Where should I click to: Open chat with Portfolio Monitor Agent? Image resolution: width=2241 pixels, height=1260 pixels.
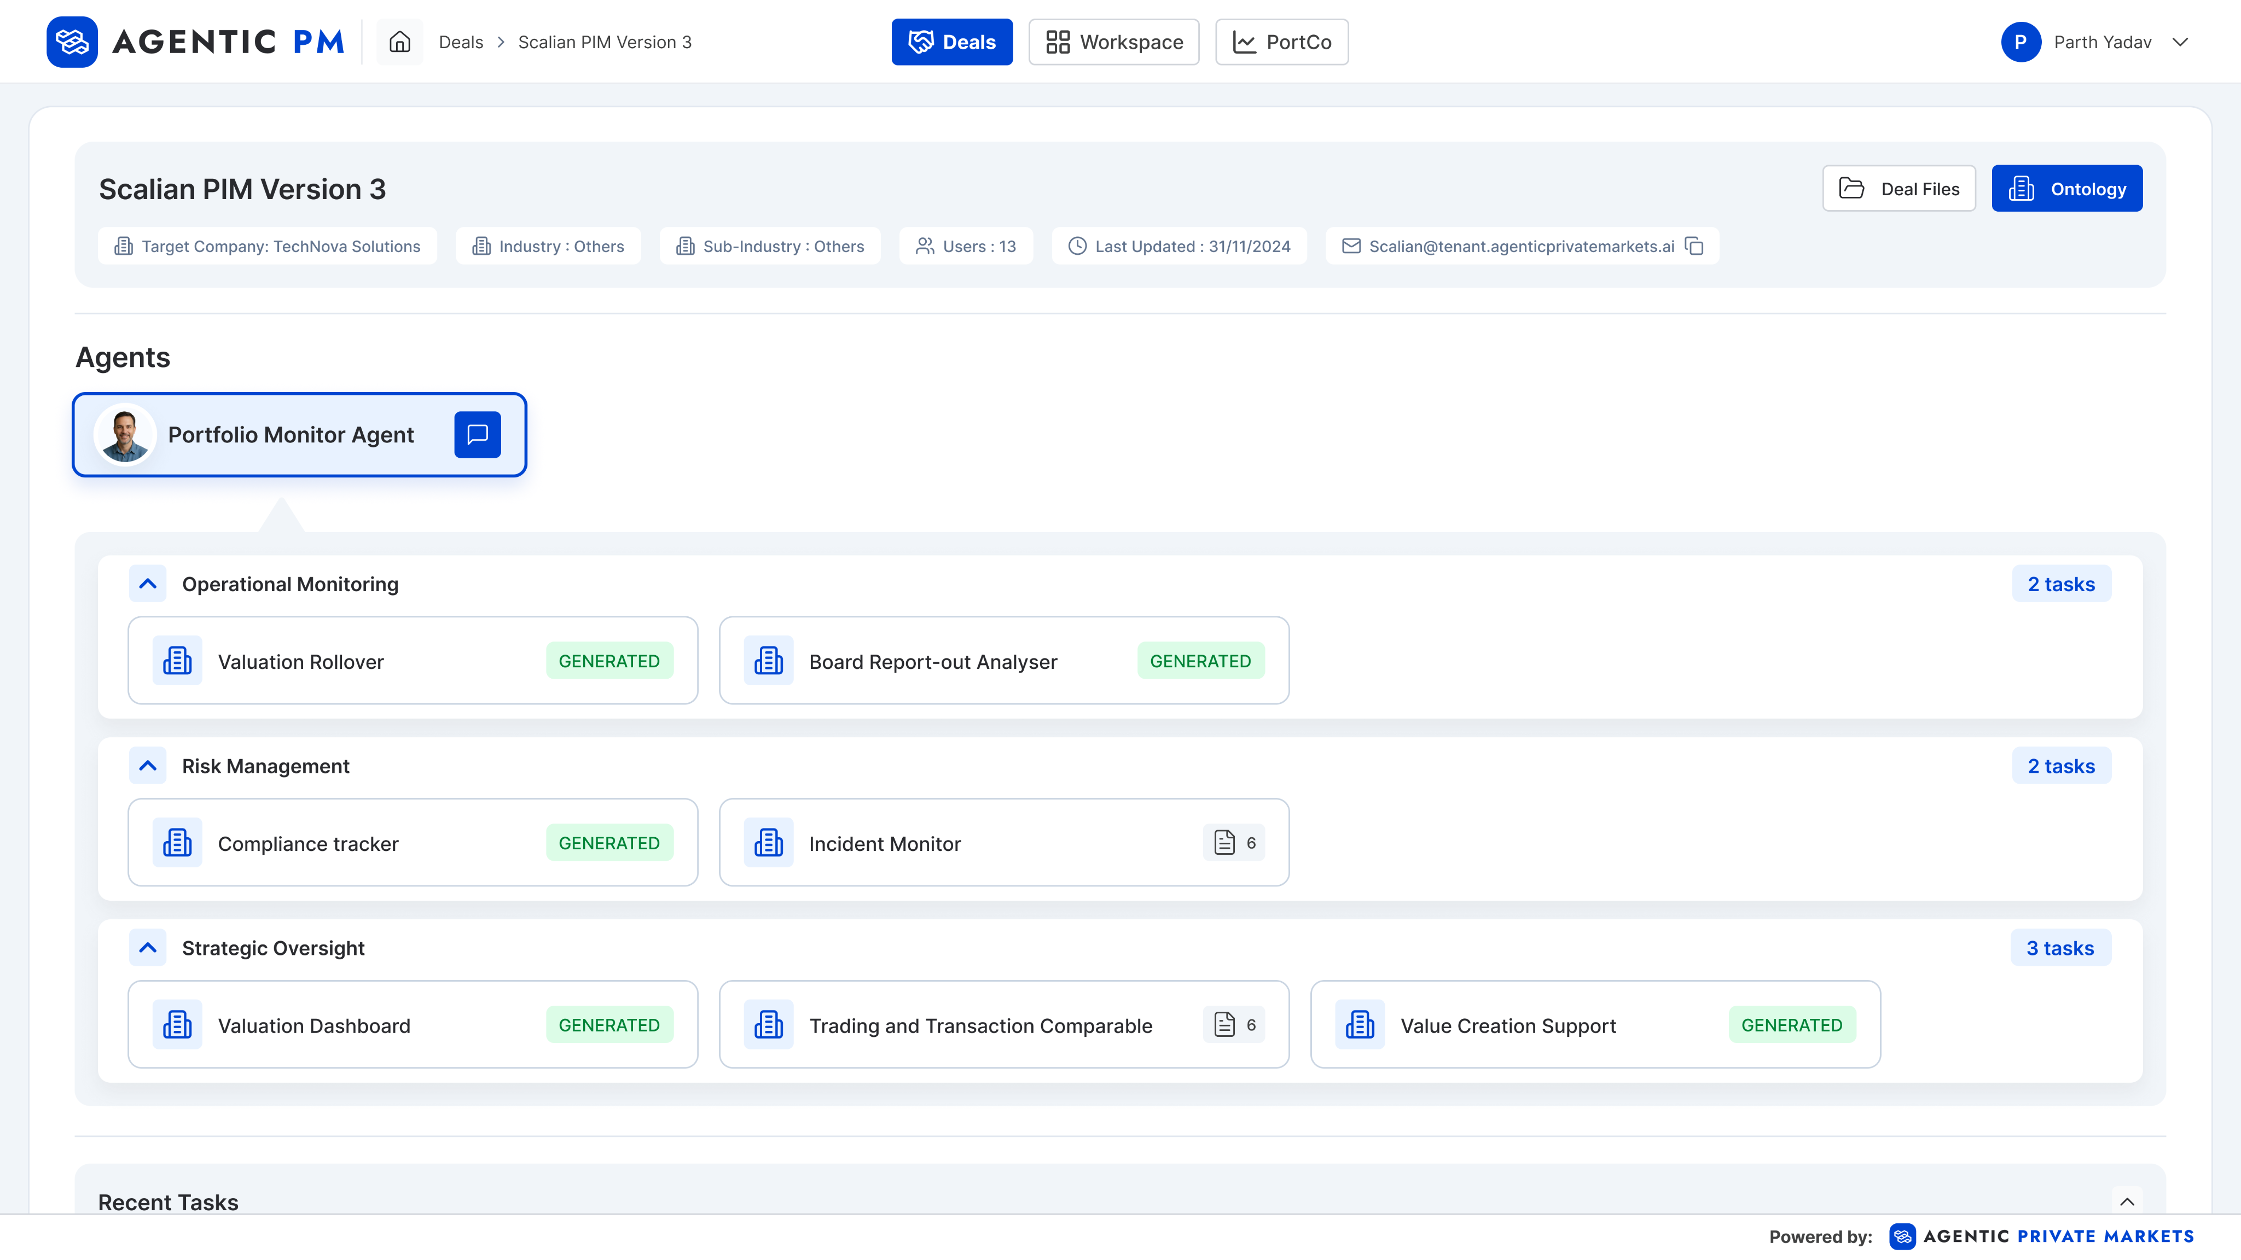click(x=477, y=434)
